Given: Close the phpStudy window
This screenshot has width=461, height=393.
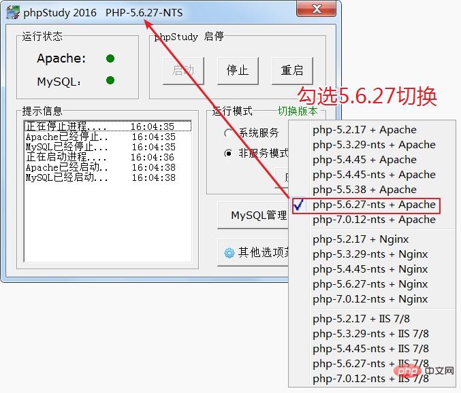Looking at the screenshot, I should click(x=316, y=9).
